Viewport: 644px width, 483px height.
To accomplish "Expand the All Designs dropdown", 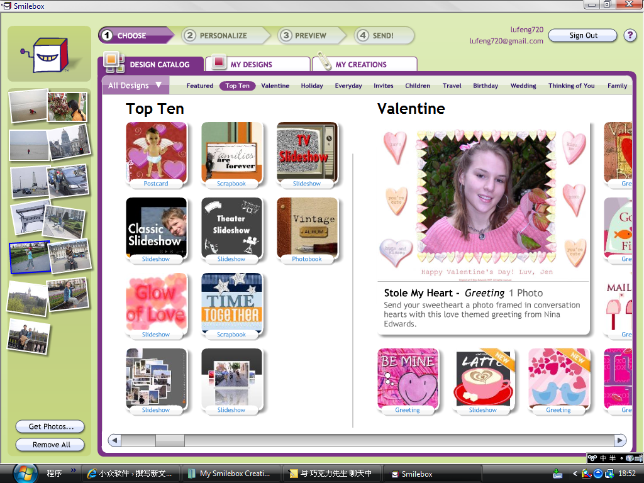I will (x=135, y=86).
